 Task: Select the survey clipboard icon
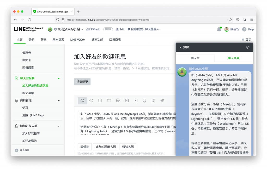click(x=153, y=101)
